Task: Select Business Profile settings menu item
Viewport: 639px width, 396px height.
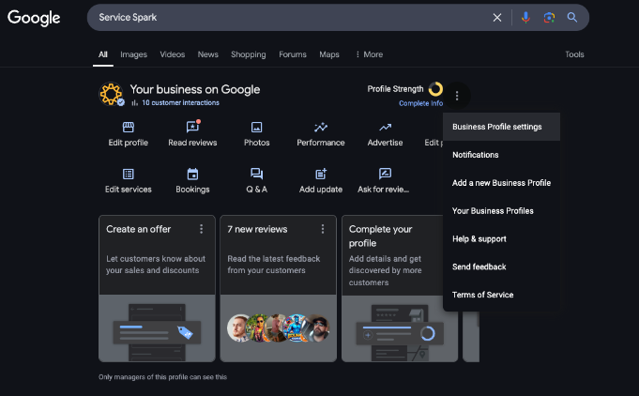Action: pos(496,127)
